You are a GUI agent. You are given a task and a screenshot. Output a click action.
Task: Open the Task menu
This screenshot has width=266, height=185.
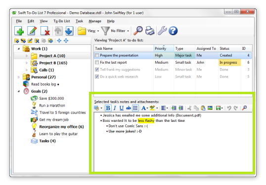[x=79, y=21]
